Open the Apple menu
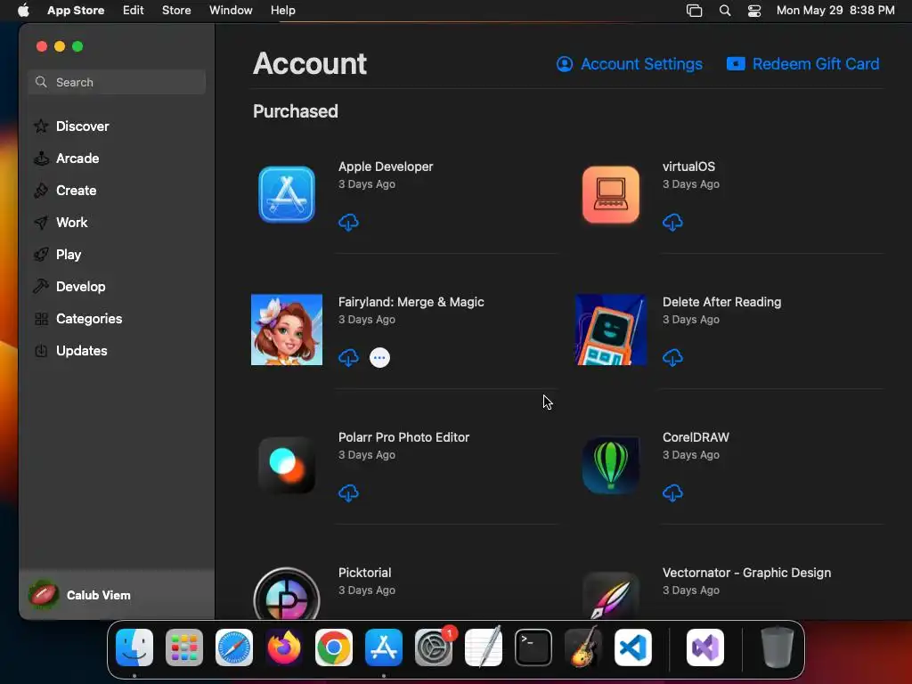The image size is (912, 684). [x=23, y=10]
